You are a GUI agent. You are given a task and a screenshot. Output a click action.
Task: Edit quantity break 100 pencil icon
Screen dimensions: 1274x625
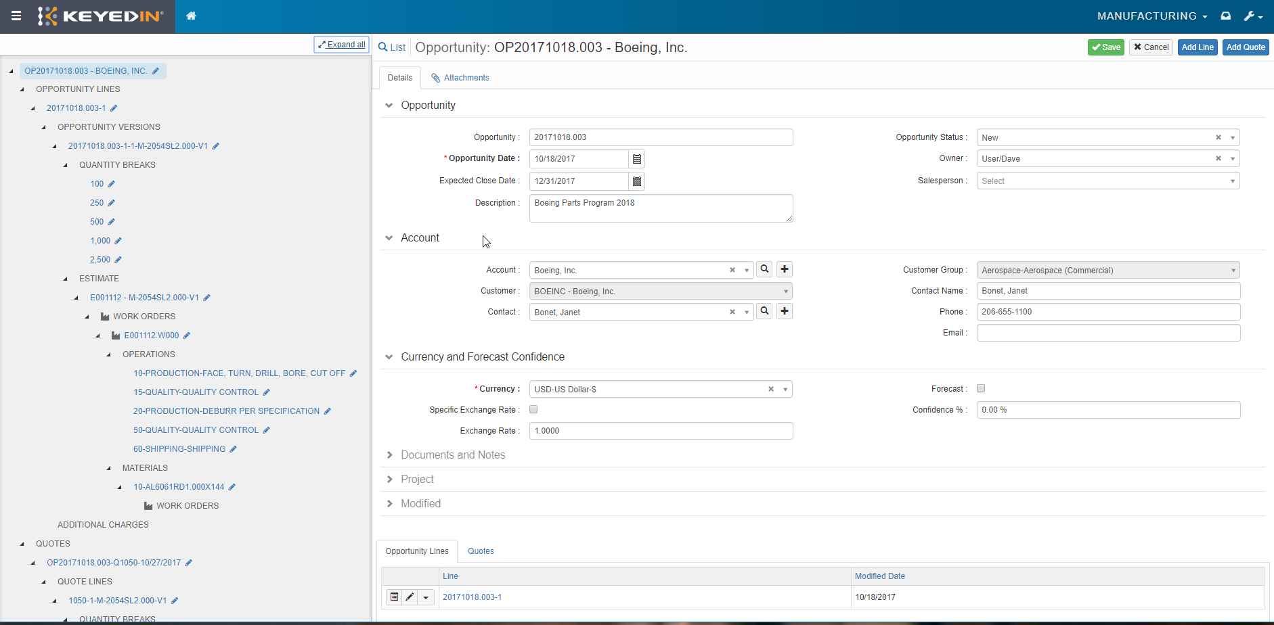pyautogui.click(x=112, y=184)
